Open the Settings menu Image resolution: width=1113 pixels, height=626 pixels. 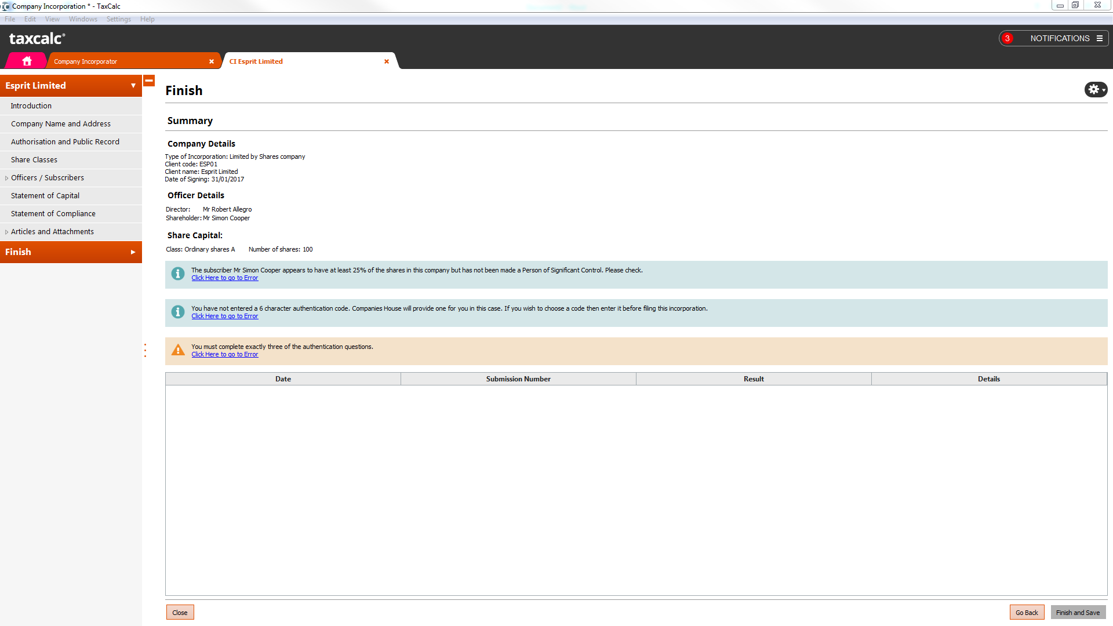[118, 19]
